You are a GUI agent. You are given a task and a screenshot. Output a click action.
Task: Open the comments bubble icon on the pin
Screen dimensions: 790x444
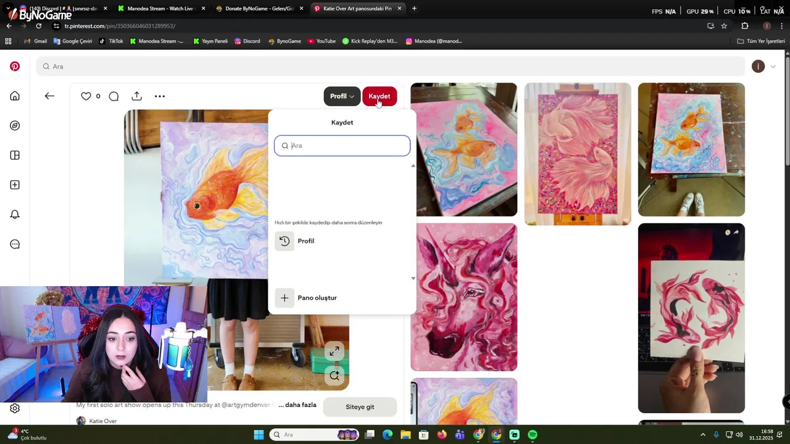tap(114, 96)
